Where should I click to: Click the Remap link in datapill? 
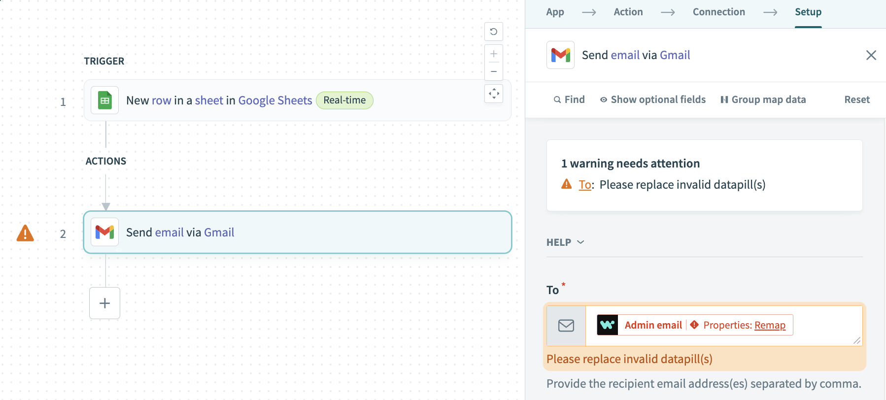tap(770, 325)
